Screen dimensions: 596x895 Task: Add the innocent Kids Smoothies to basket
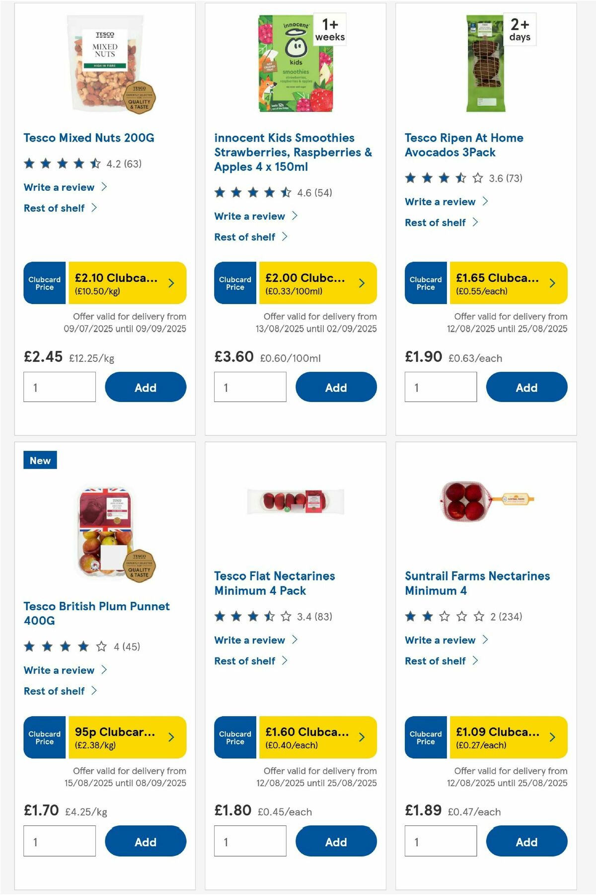[336, 387]
